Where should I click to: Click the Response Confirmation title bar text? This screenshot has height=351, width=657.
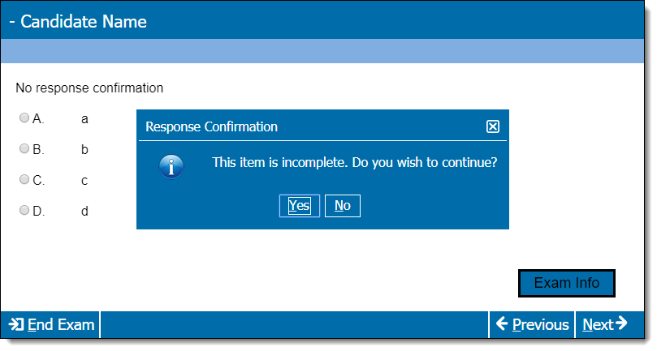click(212, 126)
